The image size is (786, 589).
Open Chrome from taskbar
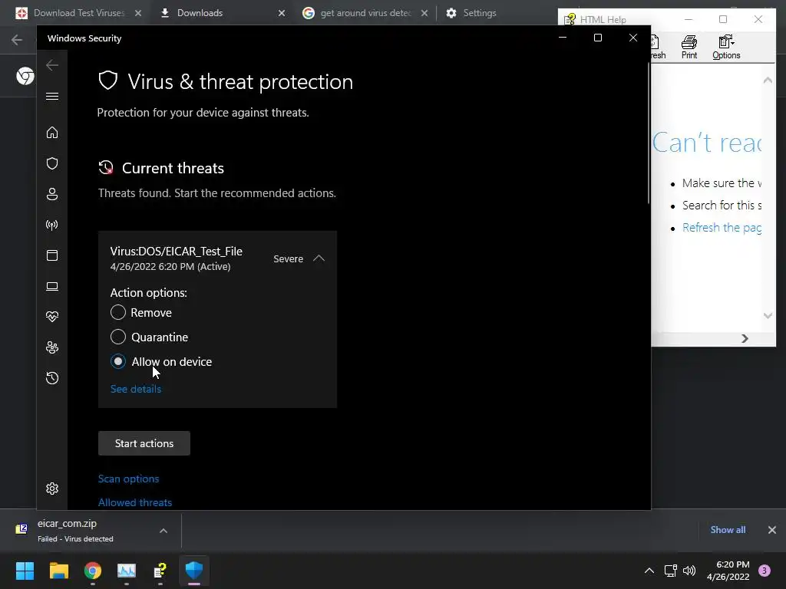click(93, 571)
